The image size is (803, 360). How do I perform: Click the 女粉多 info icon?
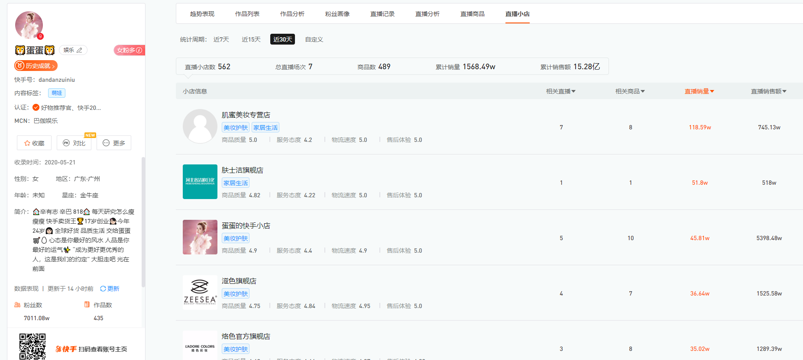click(x=139, y=50)
